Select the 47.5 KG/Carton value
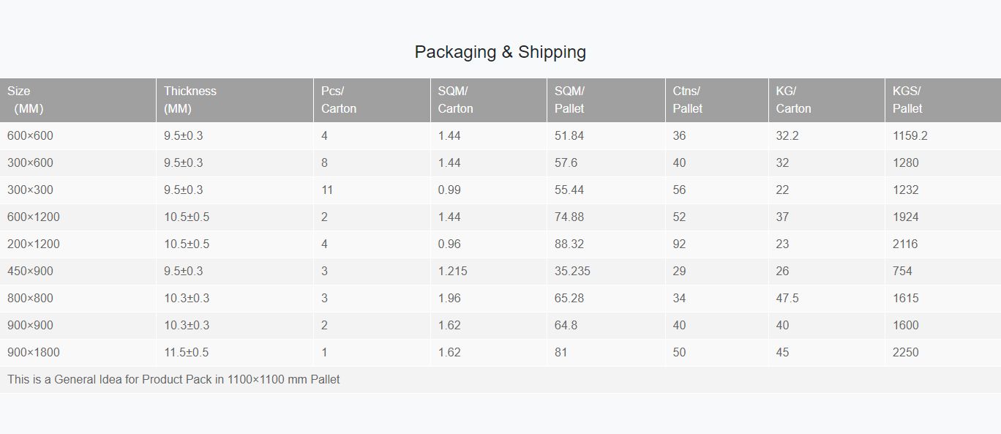 (x=787, y=299)
